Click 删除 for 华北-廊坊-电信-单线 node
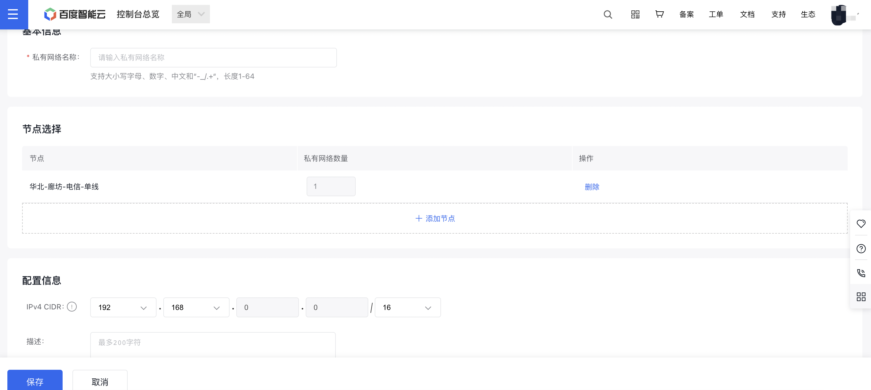 pyautogui.click(x=592, y=187)
